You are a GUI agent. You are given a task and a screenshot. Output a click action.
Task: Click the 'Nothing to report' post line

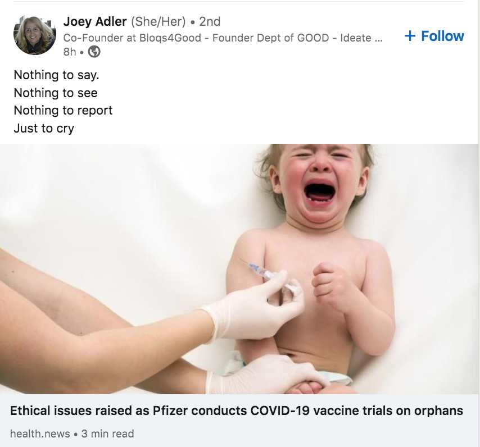tap(63, 111)
